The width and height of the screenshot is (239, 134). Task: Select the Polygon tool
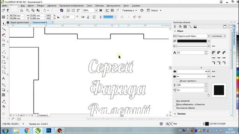click(4, 72)
